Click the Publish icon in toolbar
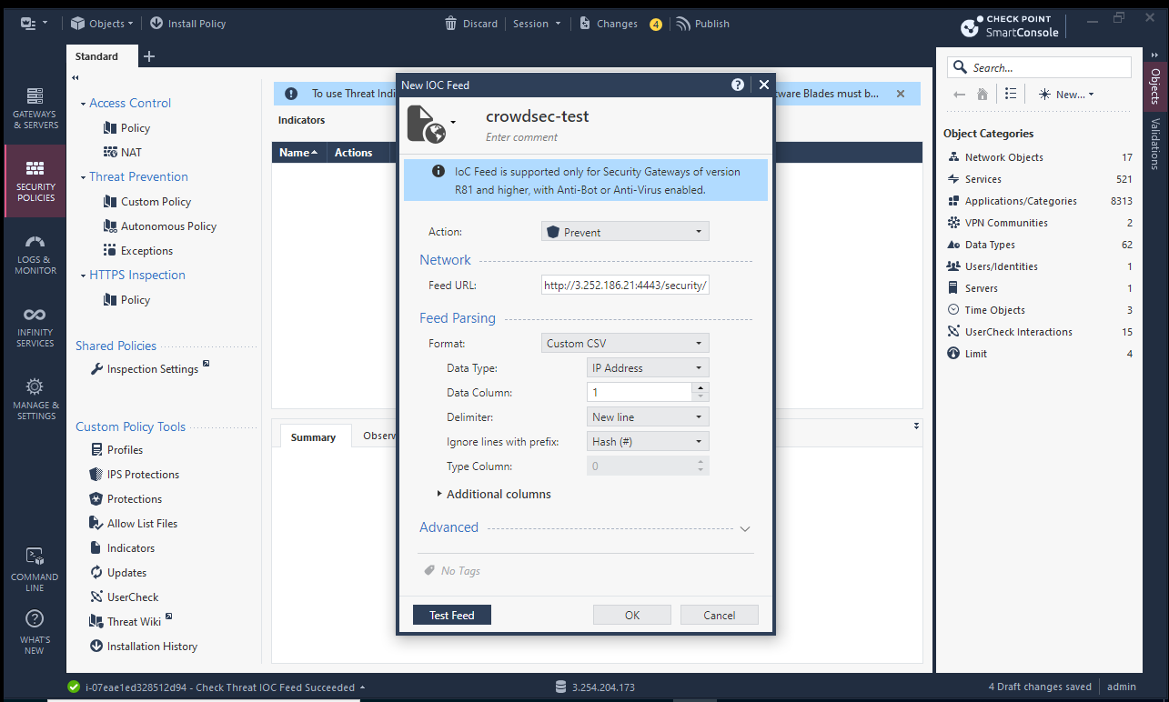This screenshot has height=702, width=1169. tap(683, 24)
